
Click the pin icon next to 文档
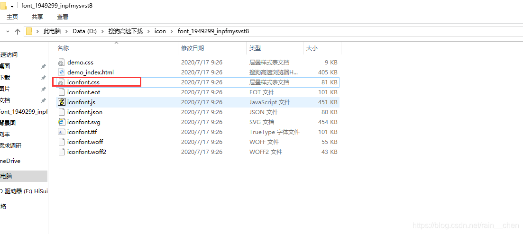(43, 100)
